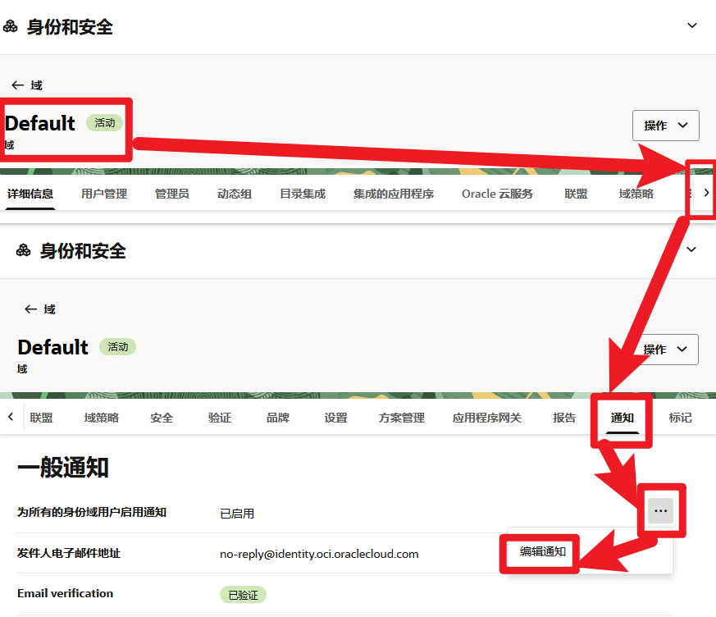716x617 pixels.
Task: Switch to the 方案管理 tab
Action: coord(401,418)
